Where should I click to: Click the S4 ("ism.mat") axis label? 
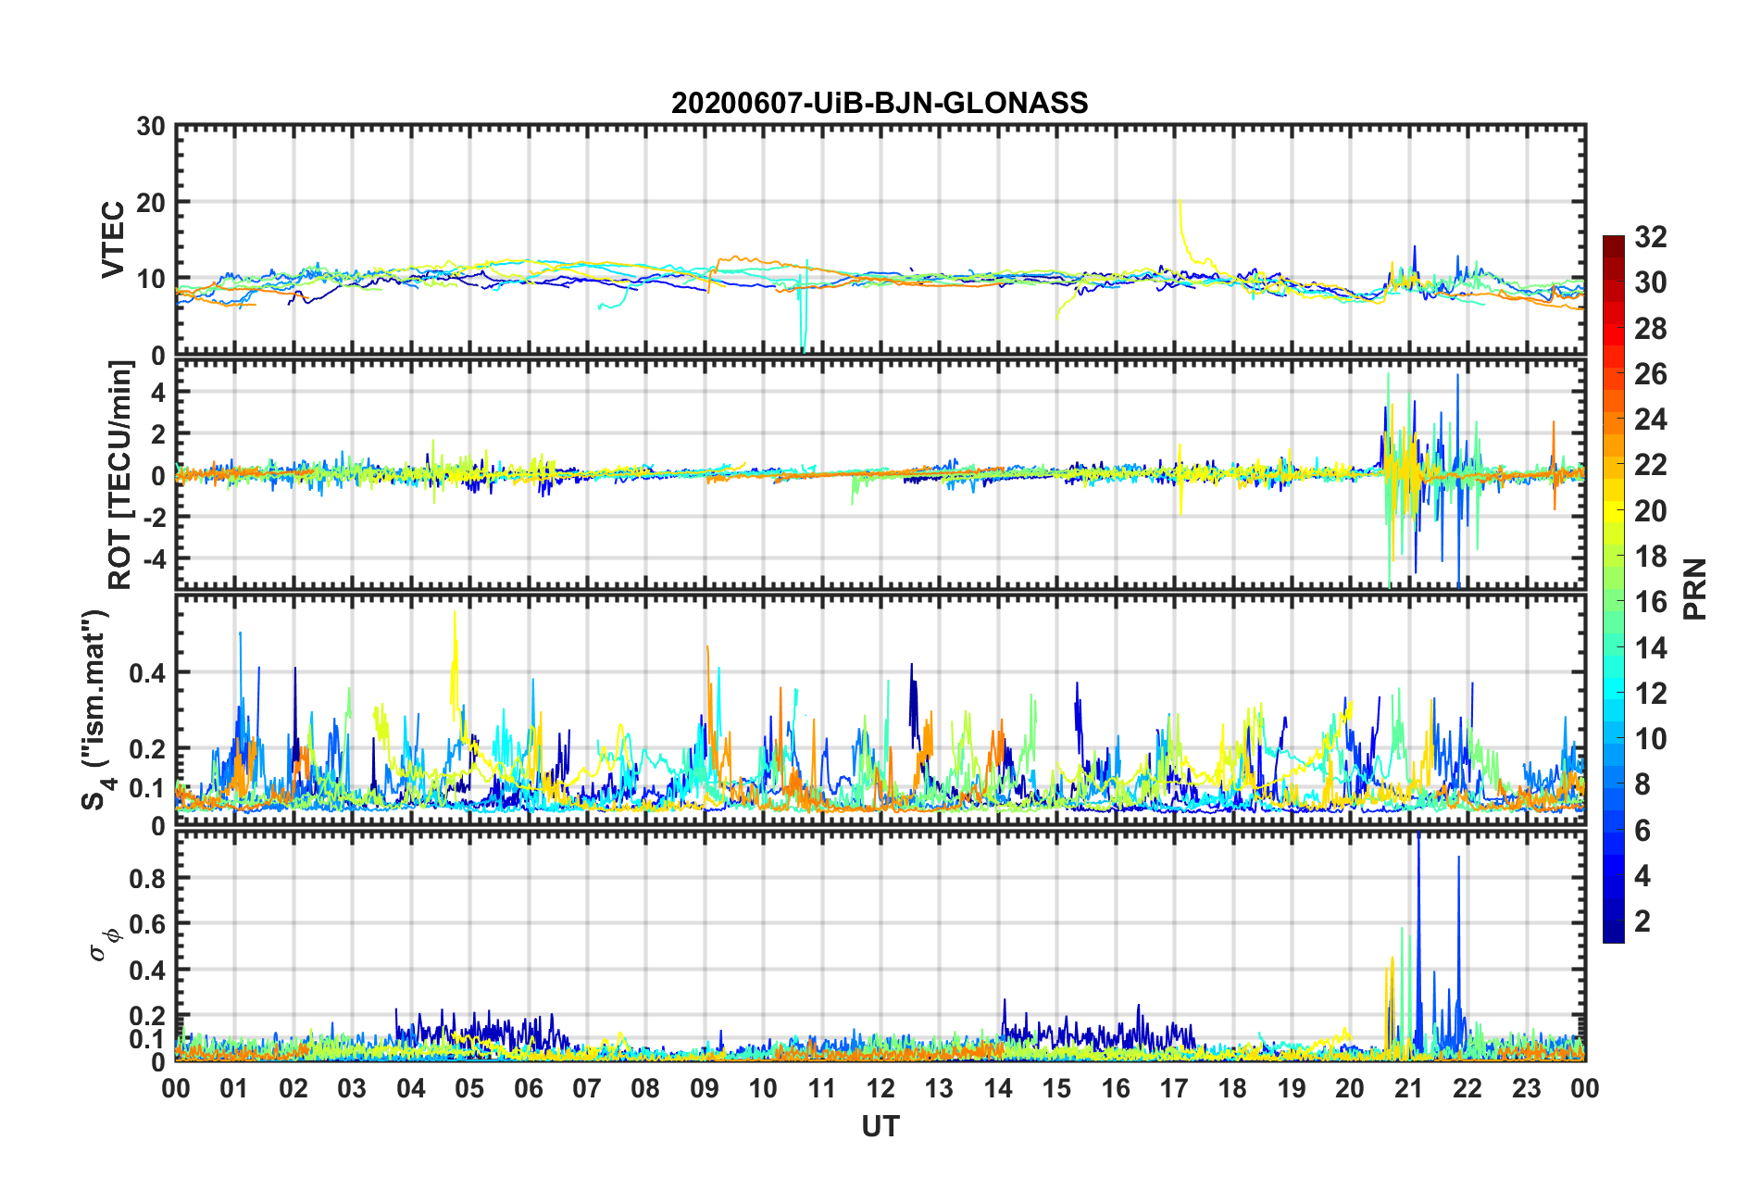click(95, 709)
